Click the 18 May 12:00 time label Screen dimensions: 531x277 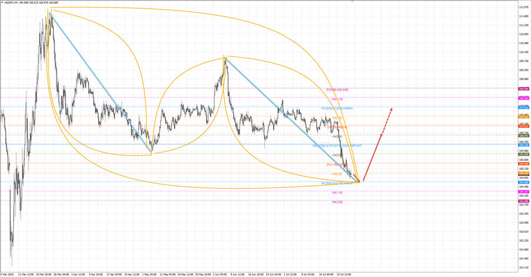(185, 275)
